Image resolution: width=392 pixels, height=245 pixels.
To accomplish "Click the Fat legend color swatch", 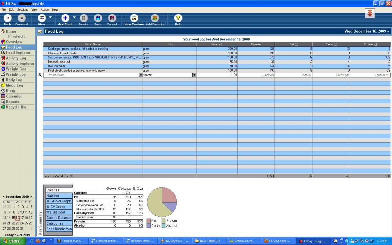I will click(149, 221).
